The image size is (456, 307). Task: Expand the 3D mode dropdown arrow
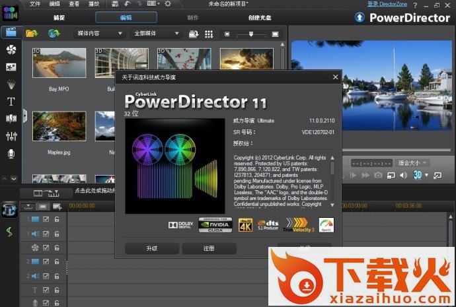(427, 175)
